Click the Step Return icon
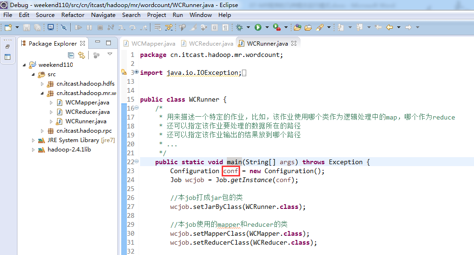Image resolution: width=474 pixels, height=255 pixels. pyautogui.click(x=144, y=27)
